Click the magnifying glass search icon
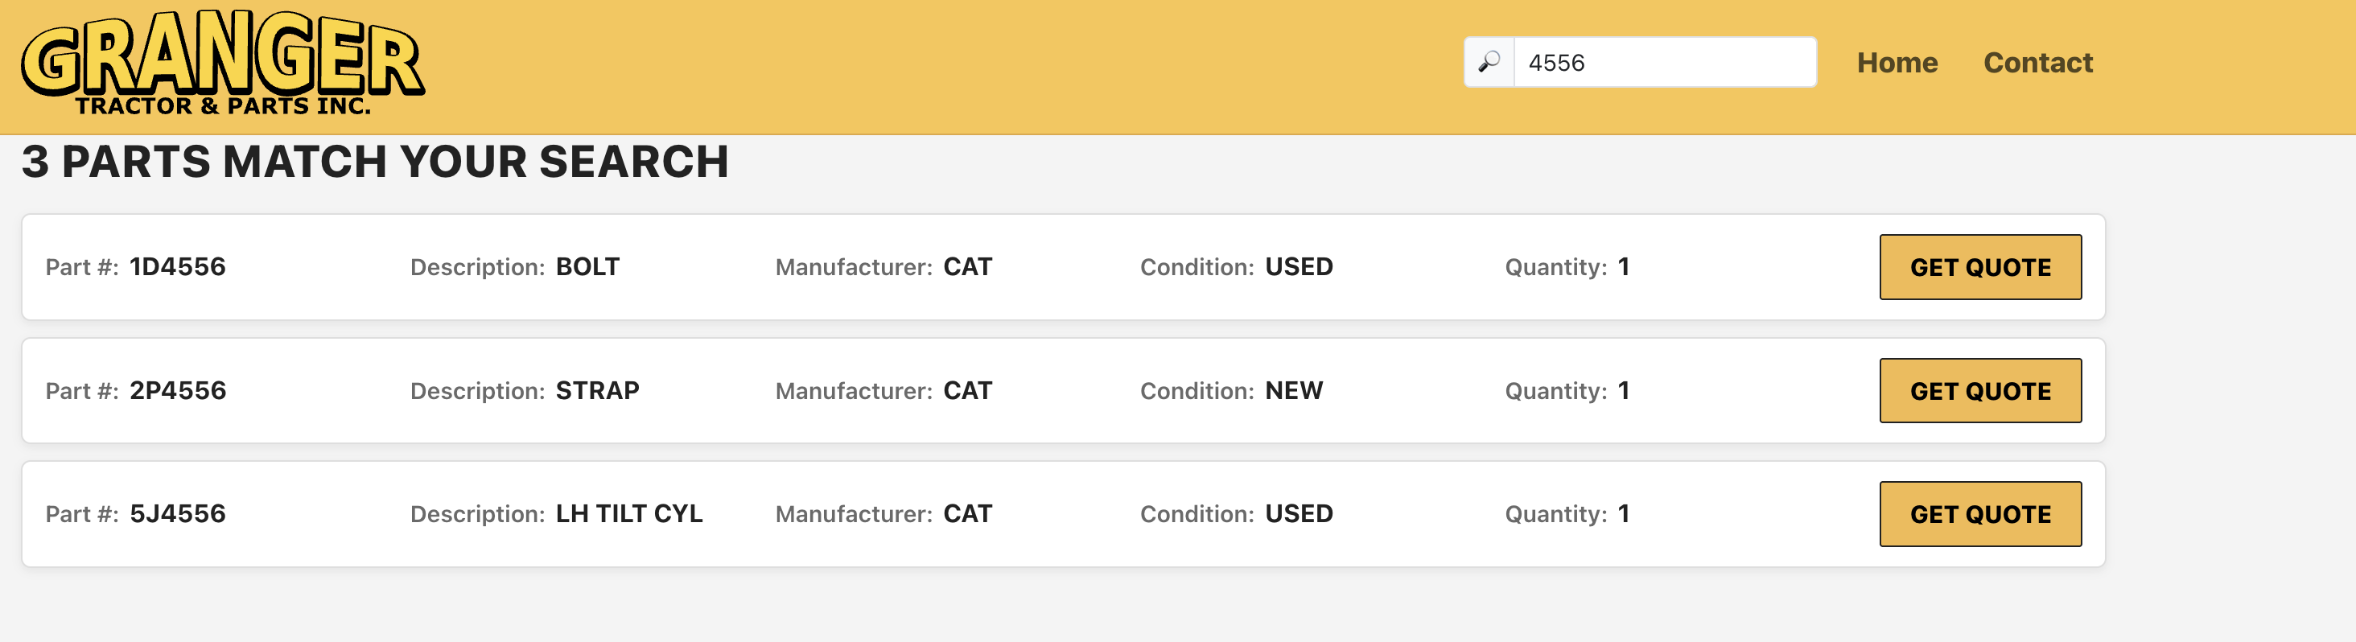The image size is (2356, 642). click(x=1489, y=62)
